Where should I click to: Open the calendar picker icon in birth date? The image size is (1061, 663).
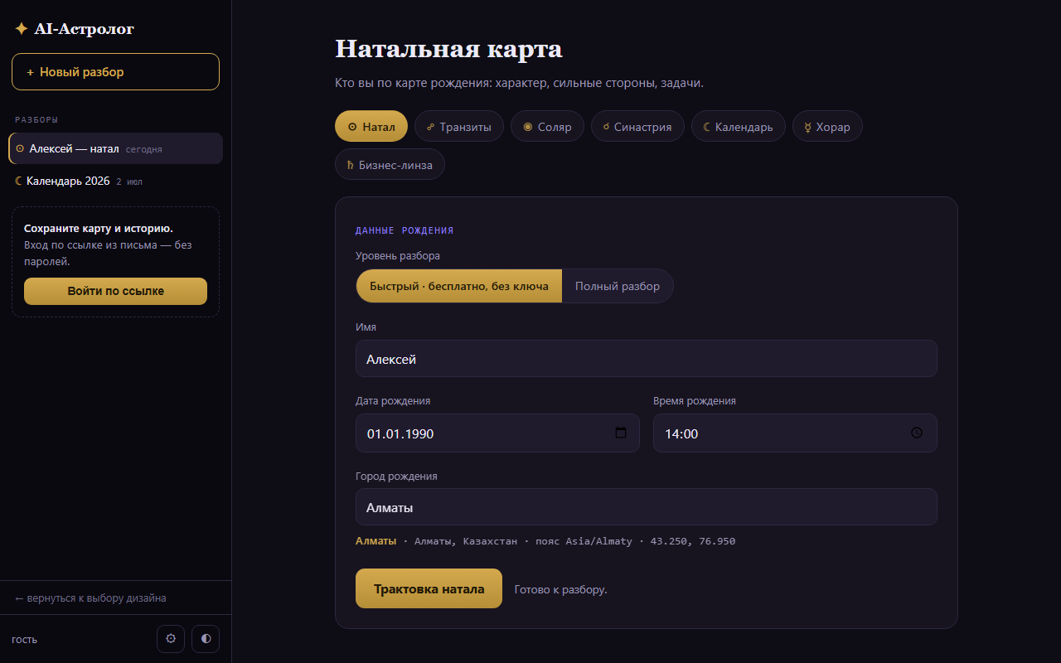click(x=621, y=433)
